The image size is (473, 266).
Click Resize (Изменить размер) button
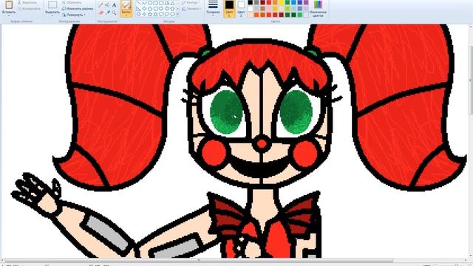[x=78, y=9]
